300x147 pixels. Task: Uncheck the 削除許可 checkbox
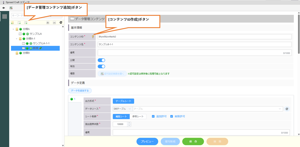172,116
